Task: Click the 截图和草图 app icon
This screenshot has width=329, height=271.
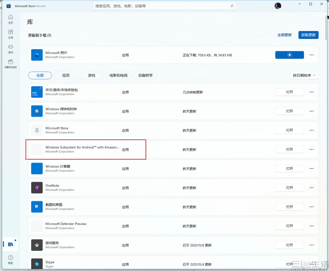Action: [x=37, y=207]
